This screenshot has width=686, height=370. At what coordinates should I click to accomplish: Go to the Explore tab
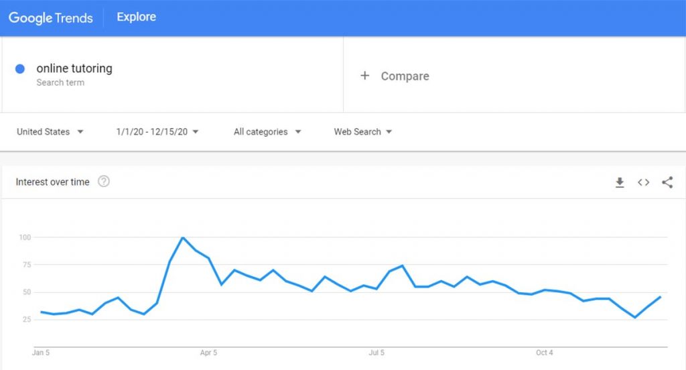(137, 17)
